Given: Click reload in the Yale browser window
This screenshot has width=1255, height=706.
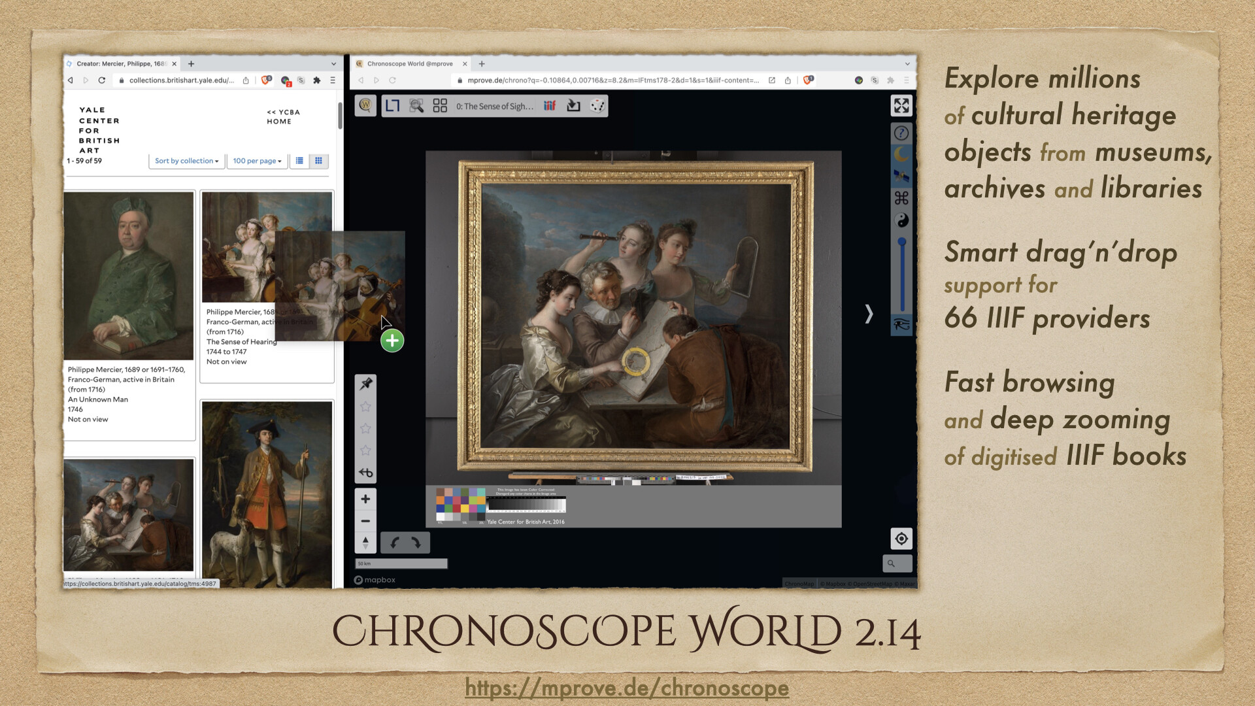Looking at the screenshot, I should (102, 80).
